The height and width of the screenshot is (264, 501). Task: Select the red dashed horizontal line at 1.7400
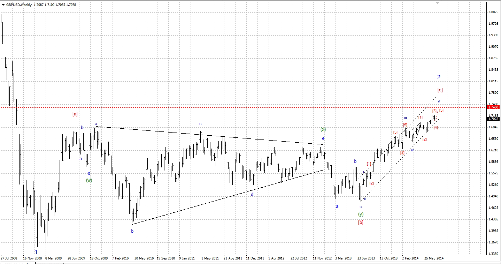click(x=243, y=108)
